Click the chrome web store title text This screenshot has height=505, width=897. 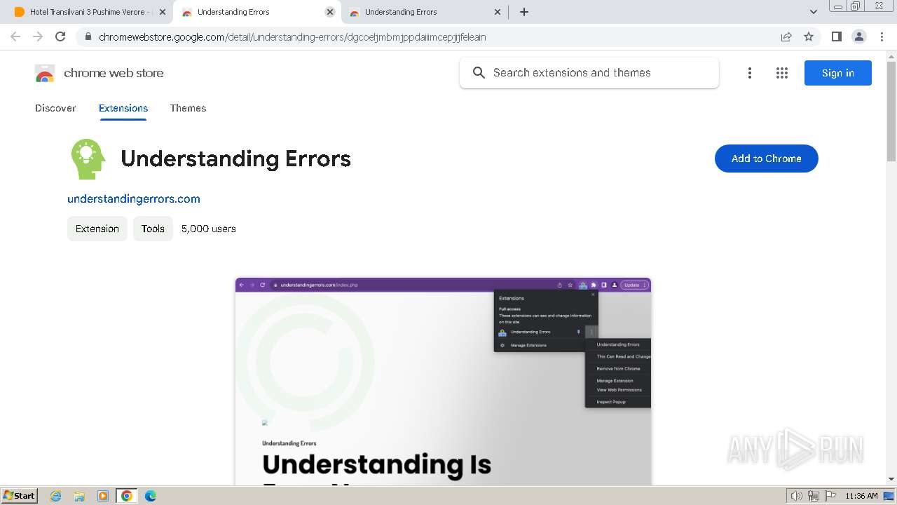114,73
